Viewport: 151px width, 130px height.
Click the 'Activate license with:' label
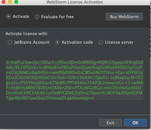(x=27, y=34)
